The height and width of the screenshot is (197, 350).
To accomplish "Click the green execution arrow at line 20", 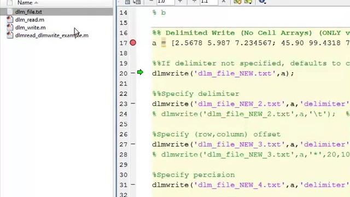I will [140, 72].
